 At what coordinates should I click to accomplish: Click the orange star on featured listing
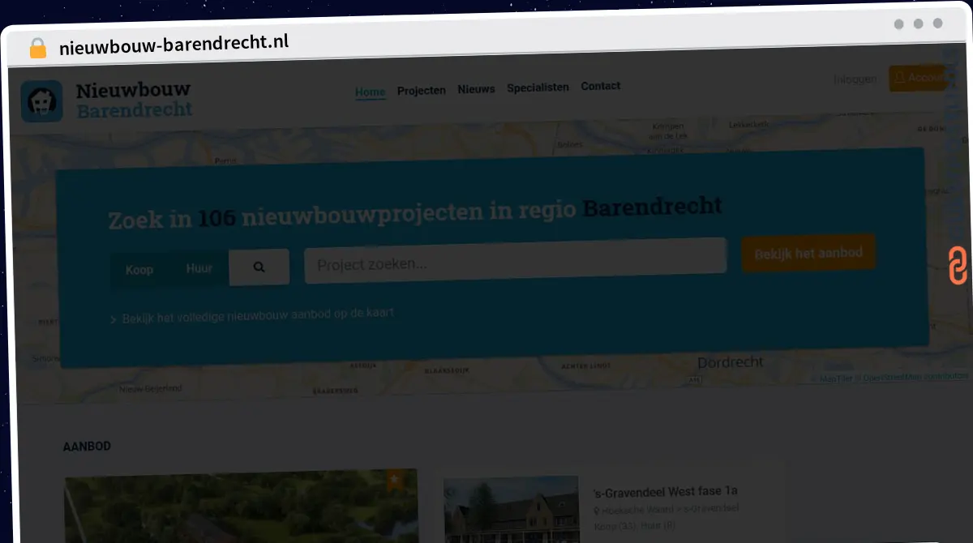pos(394,481)
